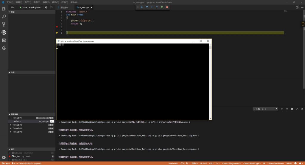Screen dimensions: 305x165
Task: Open the Extensions view in activity bar
Action: [x=4, y=40]
